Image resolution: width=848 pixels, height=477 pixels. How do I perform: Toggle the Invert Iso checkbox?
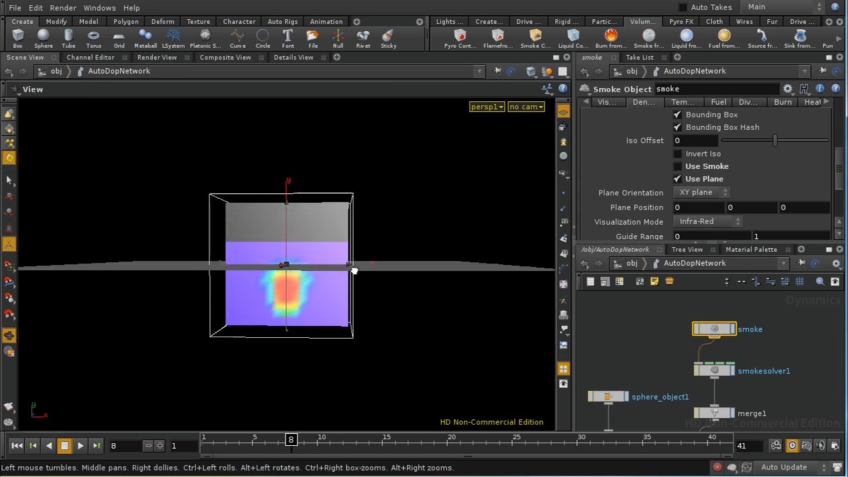tap(677, 154)
